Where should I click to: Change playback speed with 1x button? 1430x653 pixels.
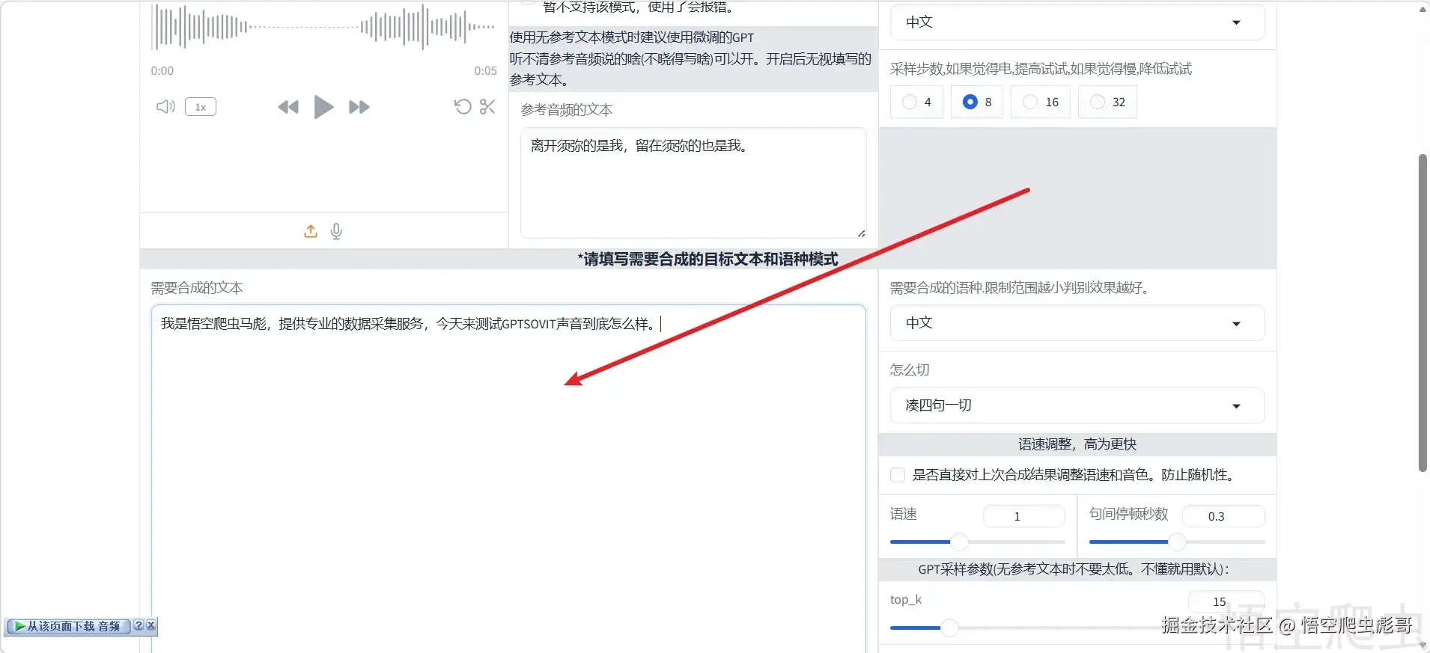[x=201, y=107]
